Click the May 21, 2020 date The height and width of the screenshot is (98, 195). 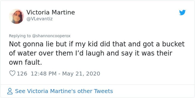click(x=81, y=73)
